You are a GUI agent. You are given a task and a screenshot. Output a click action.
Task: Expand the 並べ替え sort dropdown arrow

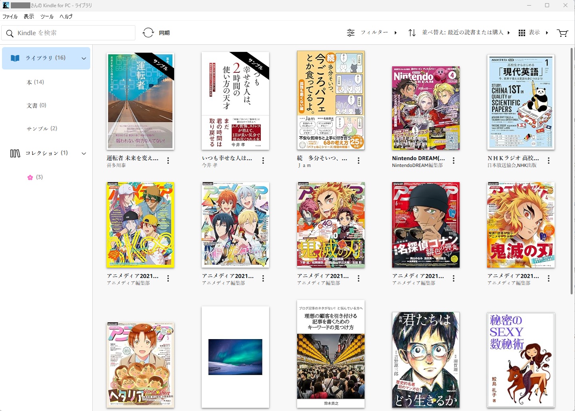[x=509, y=33]
